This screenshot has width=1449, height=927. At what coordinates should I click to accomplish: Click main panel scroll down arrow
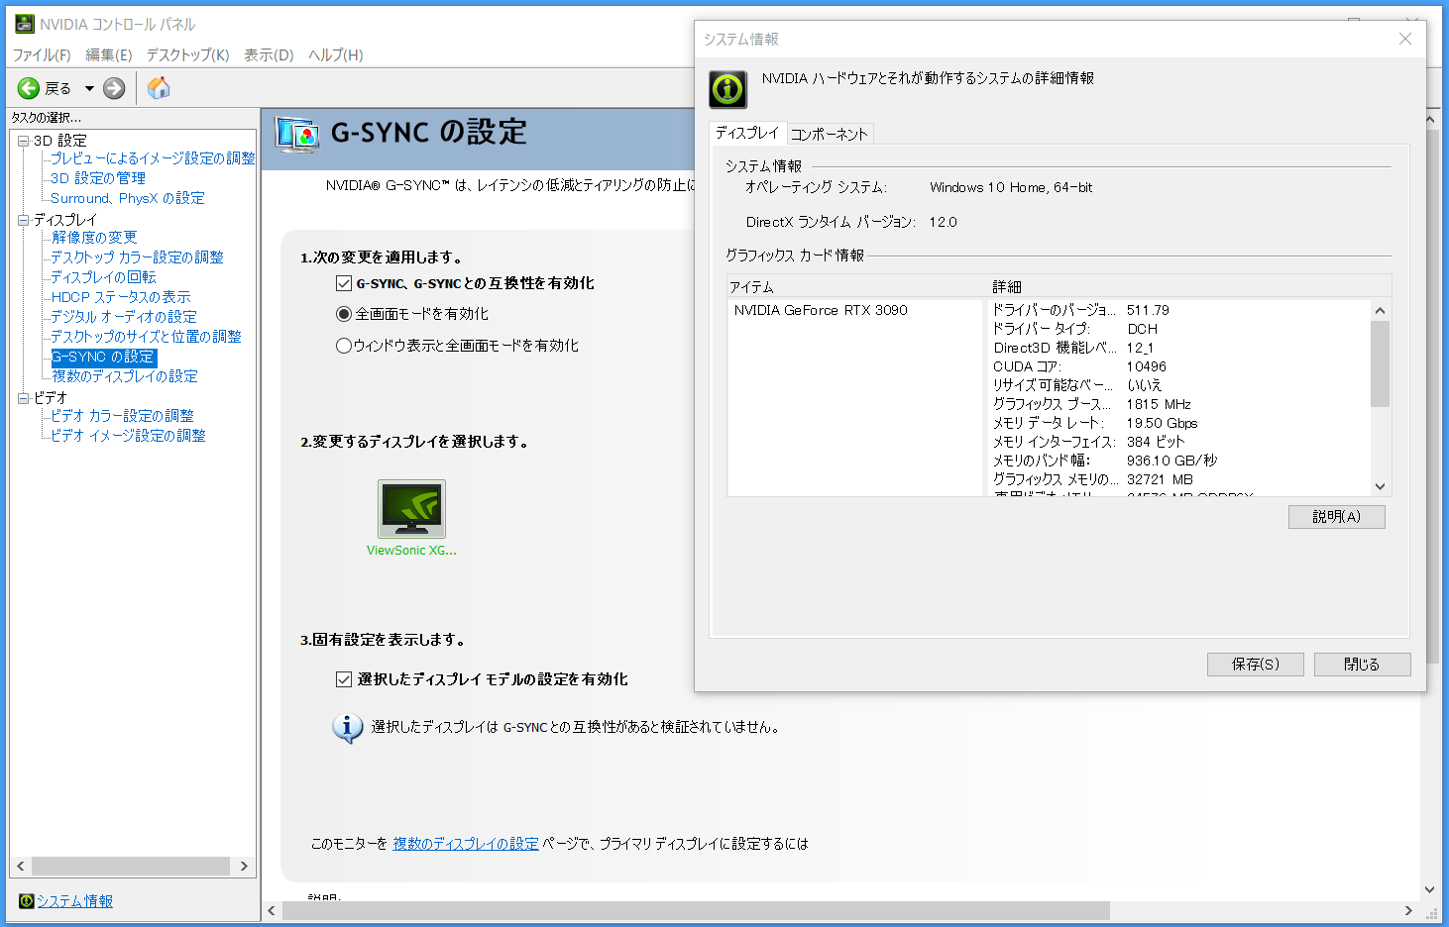[1429, 889]
